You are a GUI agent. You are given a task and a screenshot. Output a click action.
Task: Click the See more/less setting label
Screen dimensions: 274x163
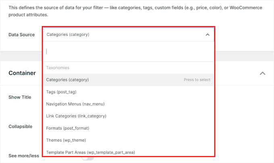tap(24, 155)
